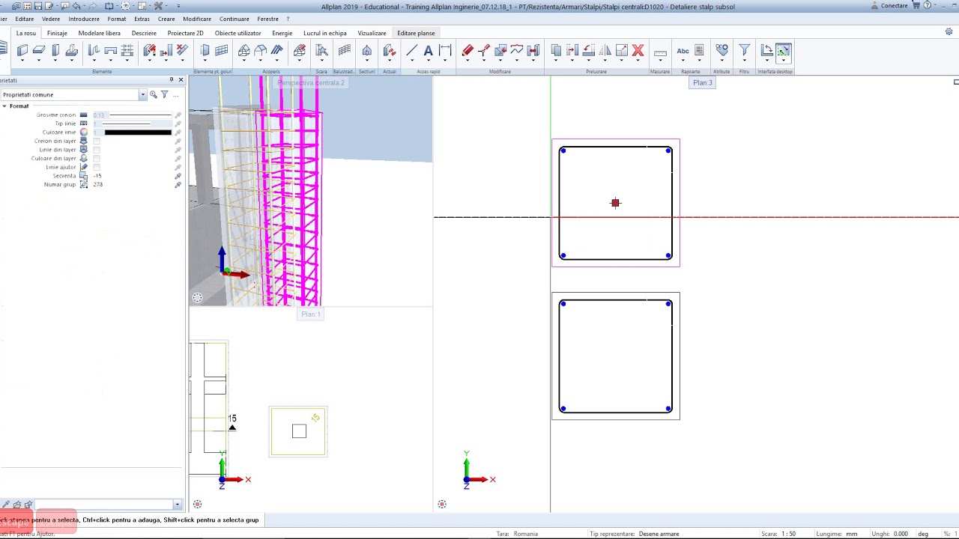The image size is (959, 539).
Task: Click the Plan:1 viewport label
Action: click(x=311, y=314)
